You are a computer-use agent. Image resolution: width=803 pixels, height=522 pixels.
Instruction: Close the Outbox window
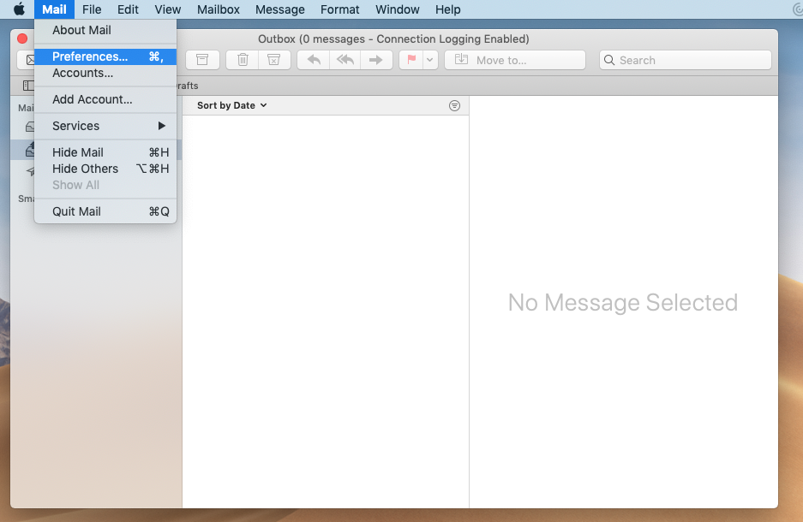click(x=22, y=39)
